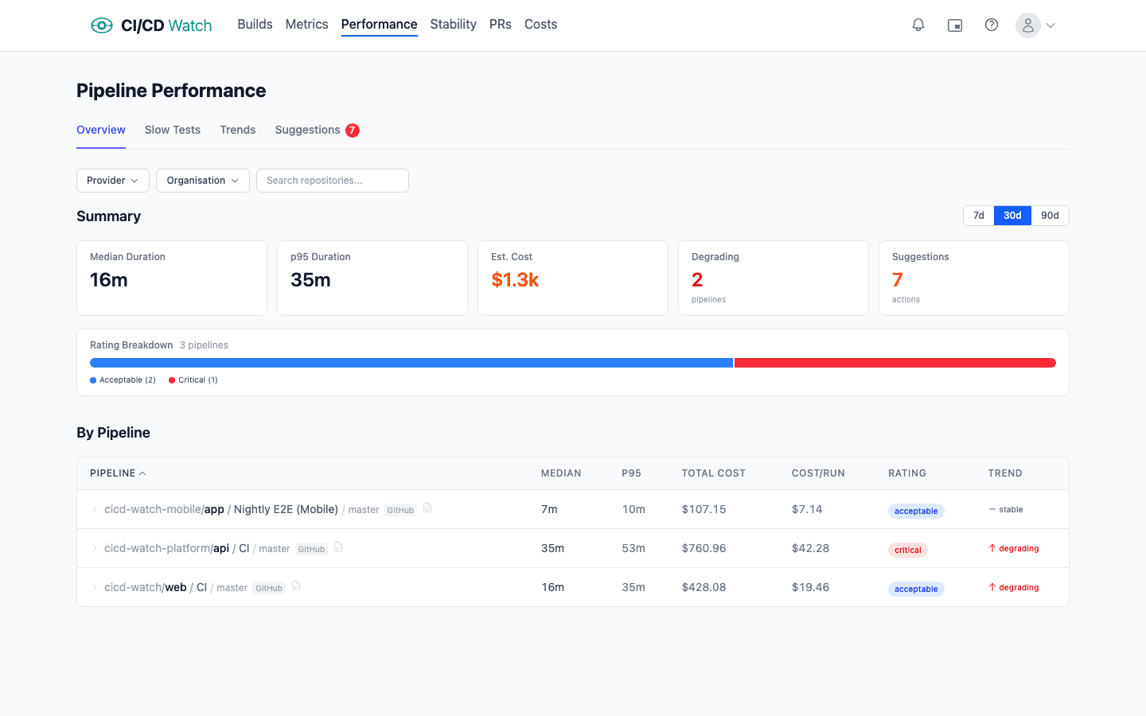1146x716 pixels.
Task: Focus the Search repositories field
Action: [333, 181]
